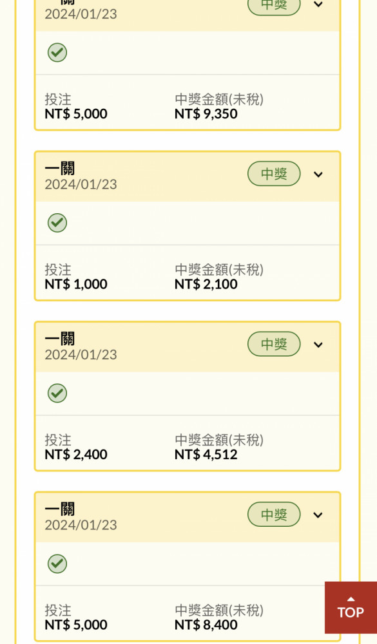Click the green checkmark in the NT$ 4,512 card
Viewport: 377px width, 644px height.
tap(57, 393)
